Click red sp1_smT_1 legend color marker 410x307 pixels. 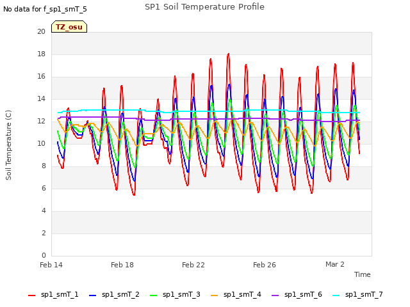coord(31,295)
